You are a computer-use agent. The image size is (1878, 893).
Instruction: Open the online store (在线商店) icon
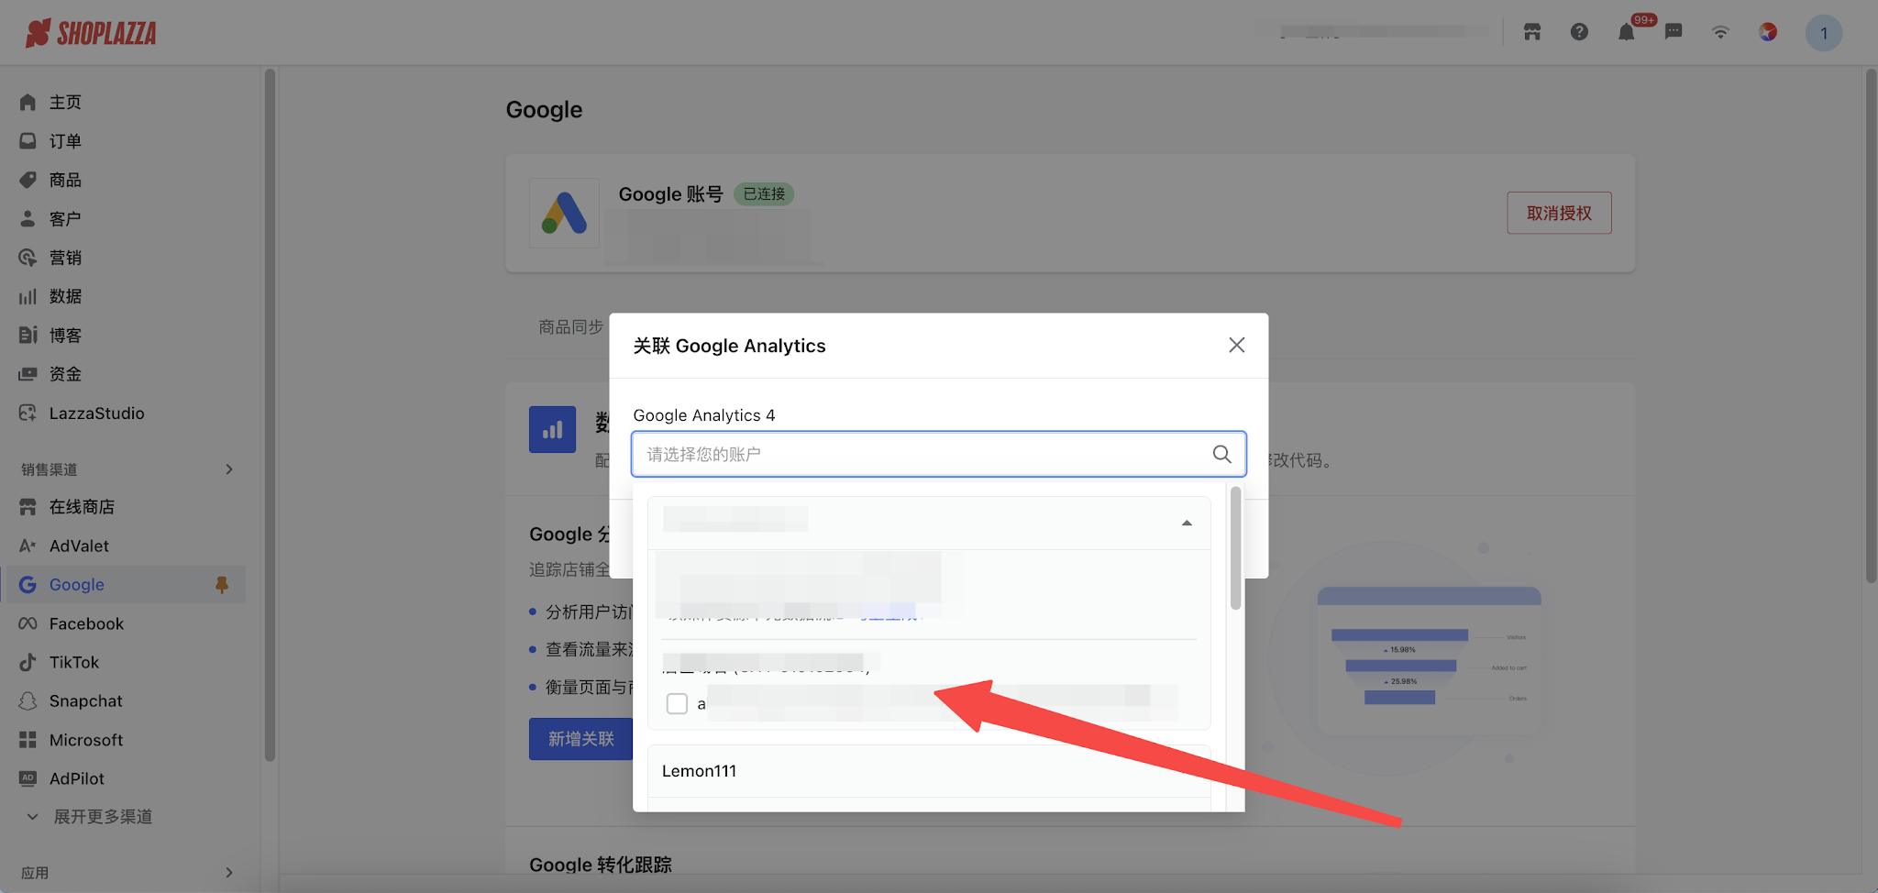point(28,507)
